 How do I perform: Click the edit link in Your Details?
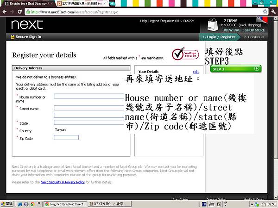click(196, 72)
